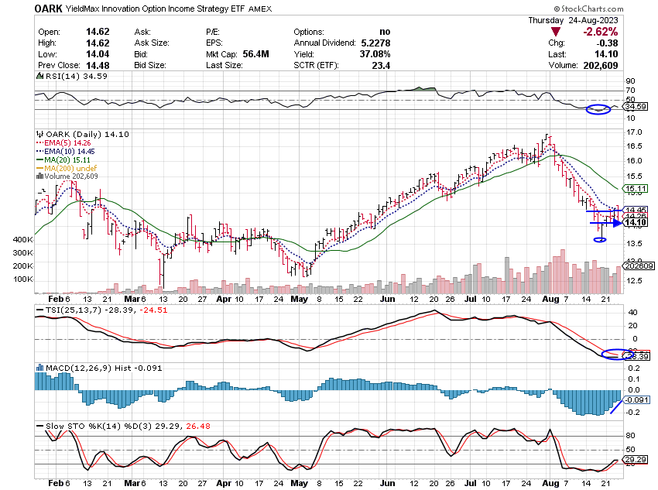658x490 pixels.
Task: Click the Low price value 14.04
Action: coord(98,54)
